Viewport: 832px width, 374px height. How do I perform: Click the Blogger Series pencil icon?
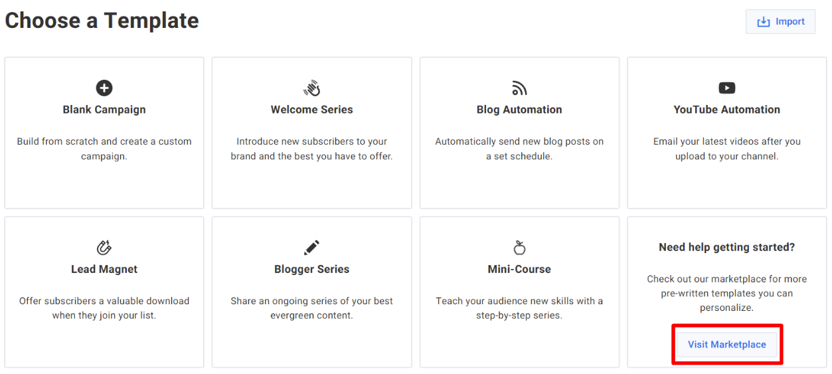tap(312, 248)
